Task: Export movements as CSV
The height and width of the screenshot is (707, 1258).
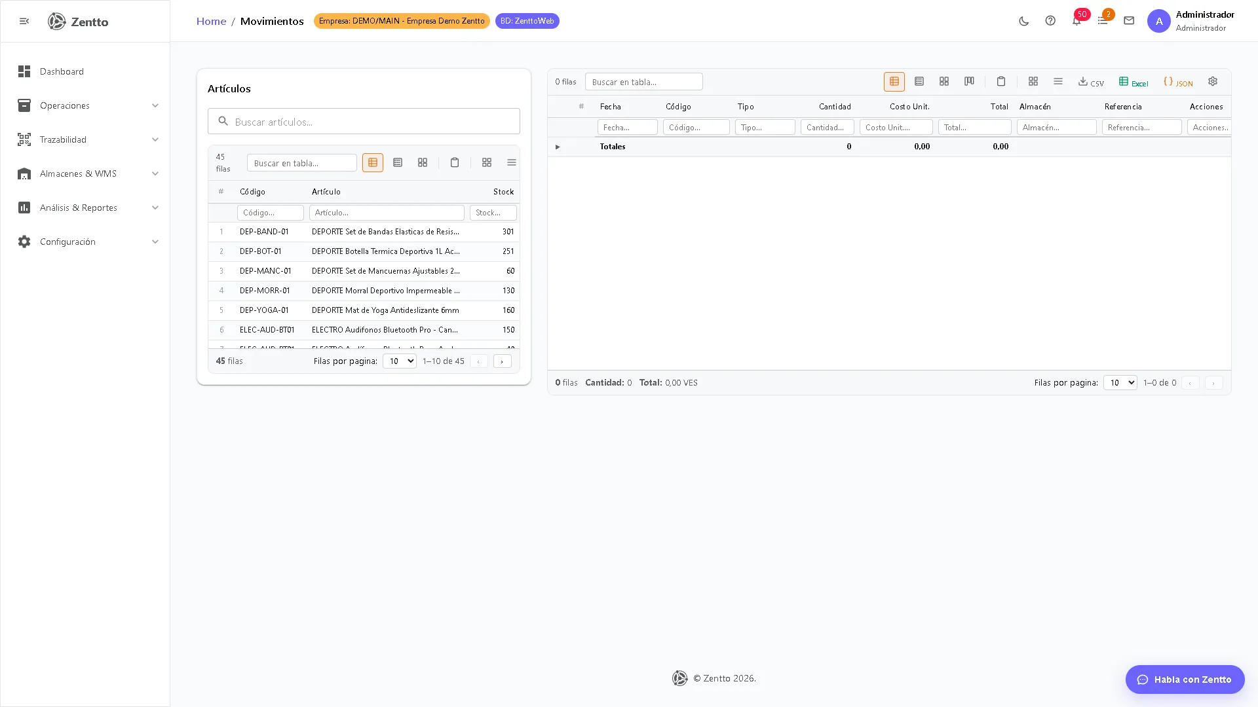Action: tap(1092, 82)
